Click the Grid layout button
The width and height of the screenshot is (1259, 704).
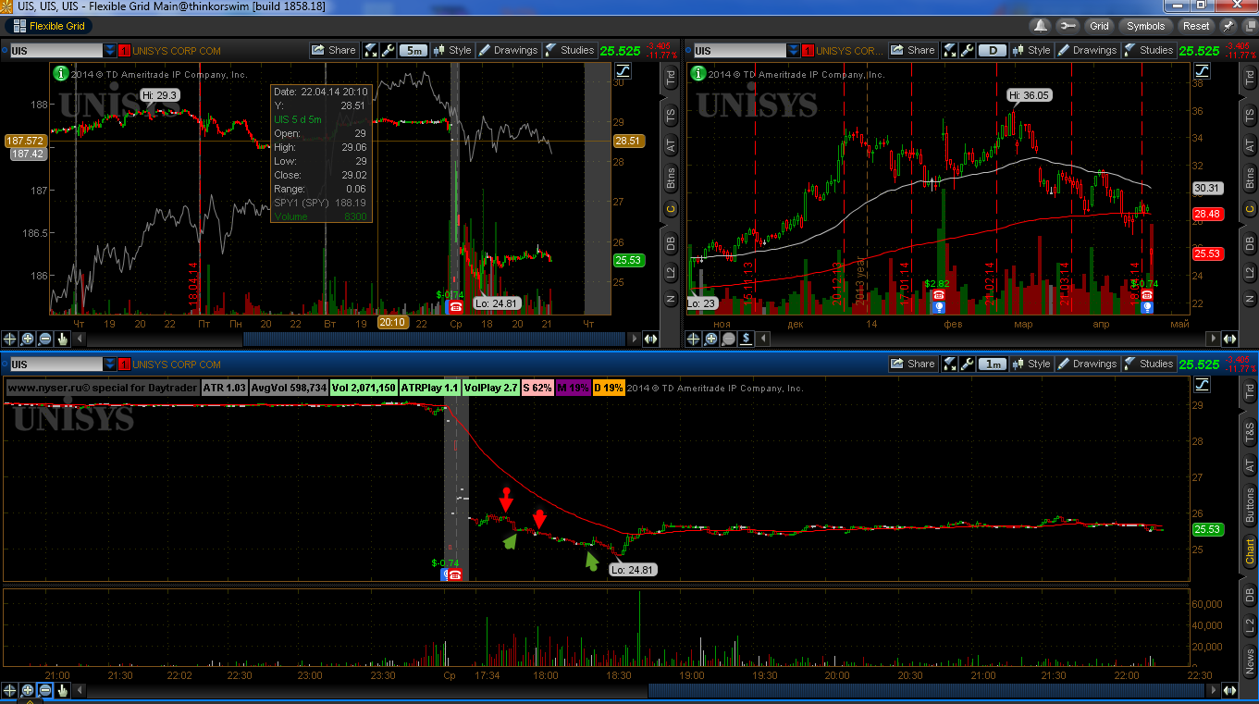coord(1099,26)
